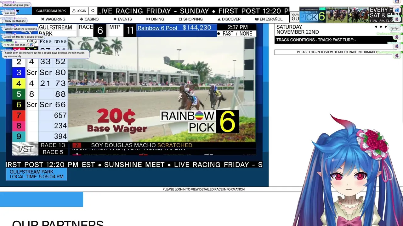Click chat message 'That AI song was great'
This screenshot has width=403, height=226.
tap(16, 5)
